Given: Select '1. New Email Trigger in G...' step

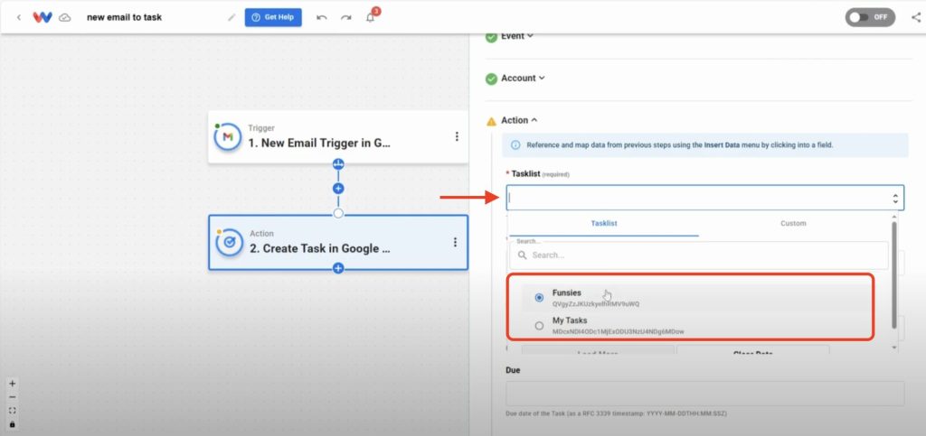Looking at the screenshot, I should click(338, 136).
